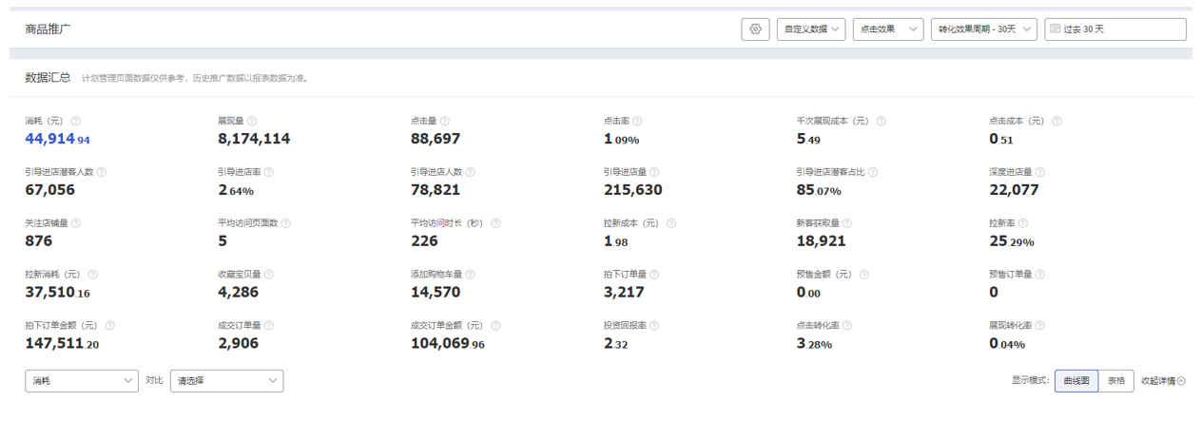
Task: Click the 拉新消耗 value 37,510.16
Action: click(58, 293)
